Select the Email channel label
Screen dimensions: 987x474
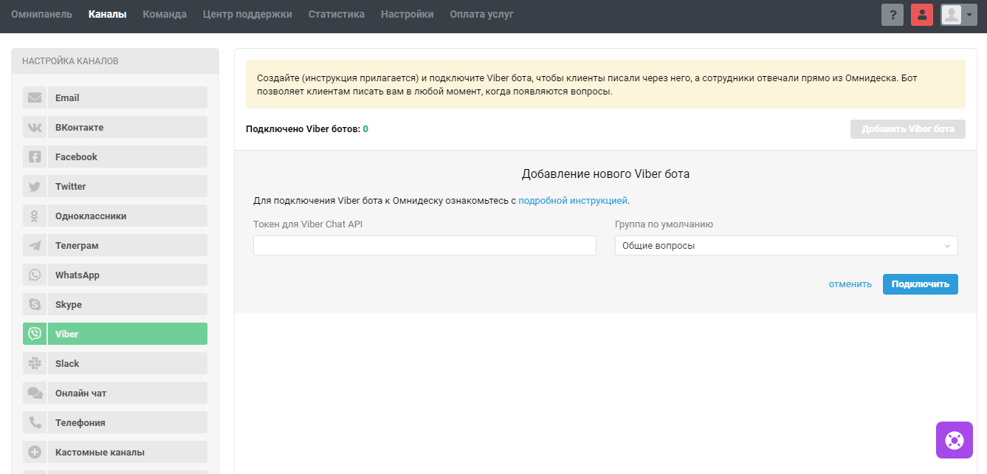tap(128, 97)
